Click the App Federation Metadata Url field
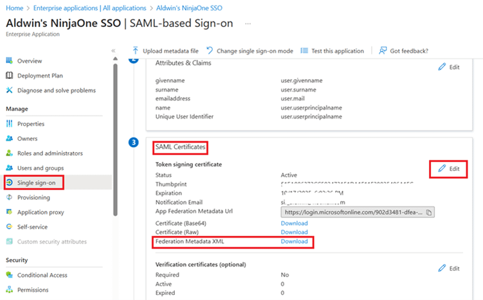This screenshot has width=483, height=300. coord(358,212)
